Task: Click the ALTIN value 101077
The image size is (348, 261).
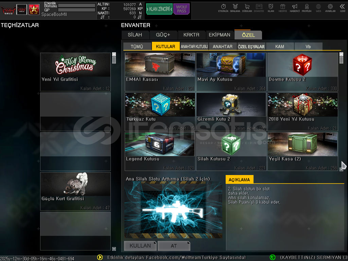Action: 129,5
